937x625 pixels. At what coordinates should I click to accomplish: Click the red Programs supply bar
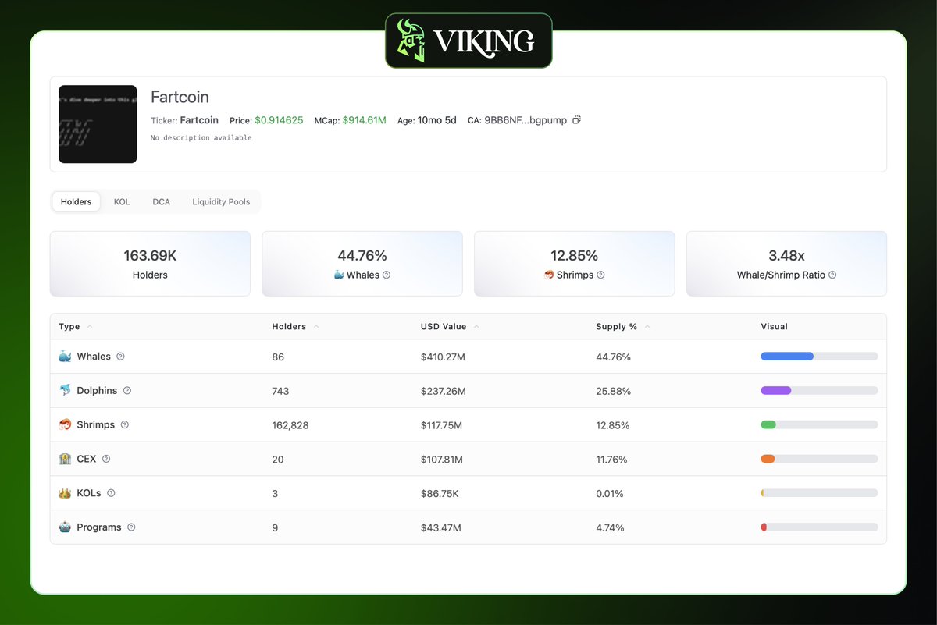764,528
